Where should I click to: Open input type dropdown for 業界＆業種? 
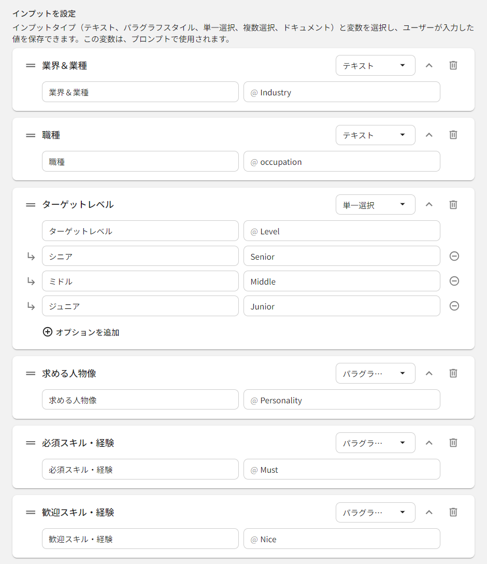click(375, 65)
